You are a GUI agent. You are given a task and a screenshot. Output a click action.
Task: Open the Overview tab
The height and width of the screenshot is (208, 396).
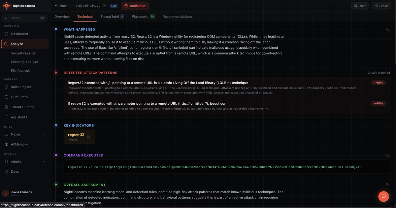point(62,16)
